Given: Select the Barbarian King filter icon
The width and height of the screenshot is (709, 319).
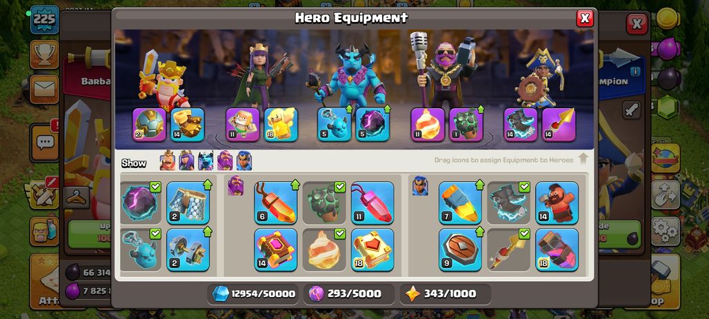Looking at the screenshot, I should [x=168, y=161].
